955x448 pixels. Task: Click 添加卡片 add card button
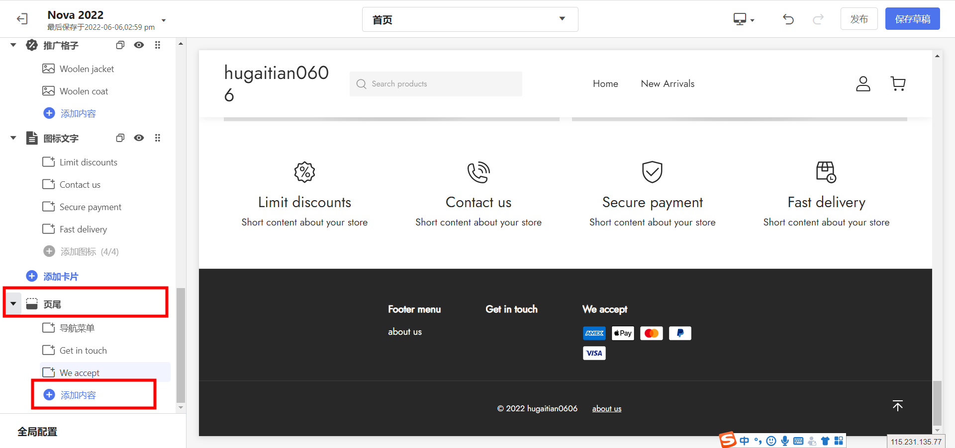coord(52,276)
